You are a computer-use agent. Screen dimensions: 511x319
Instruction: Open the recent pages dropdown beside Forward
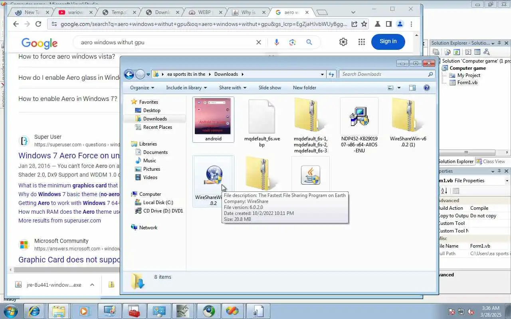click(x=148, y=75)
